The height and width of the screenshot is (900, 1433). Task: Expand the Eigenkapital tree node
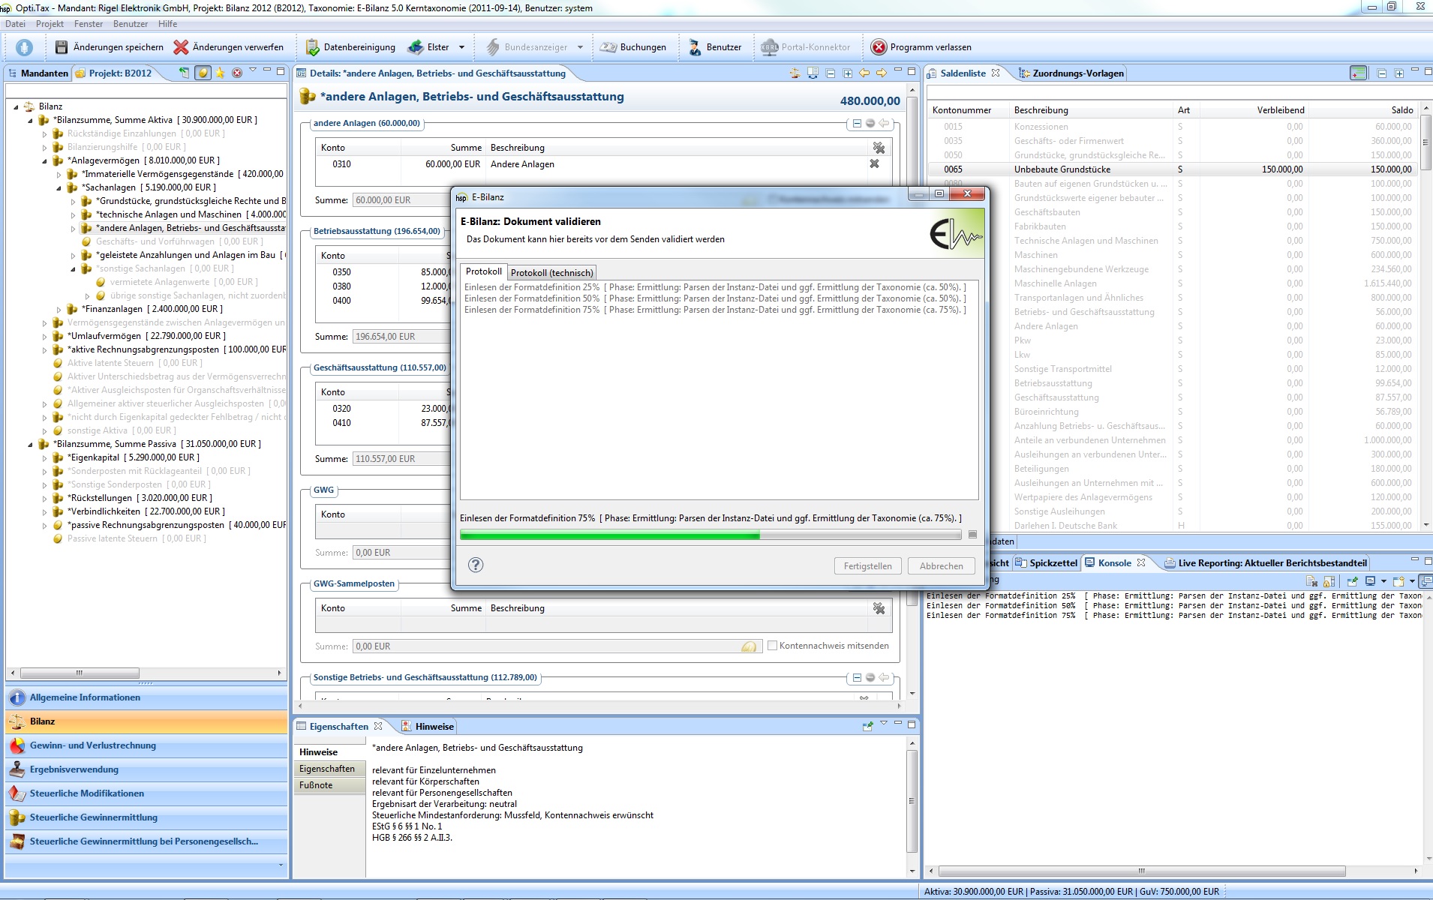(44, 457)
